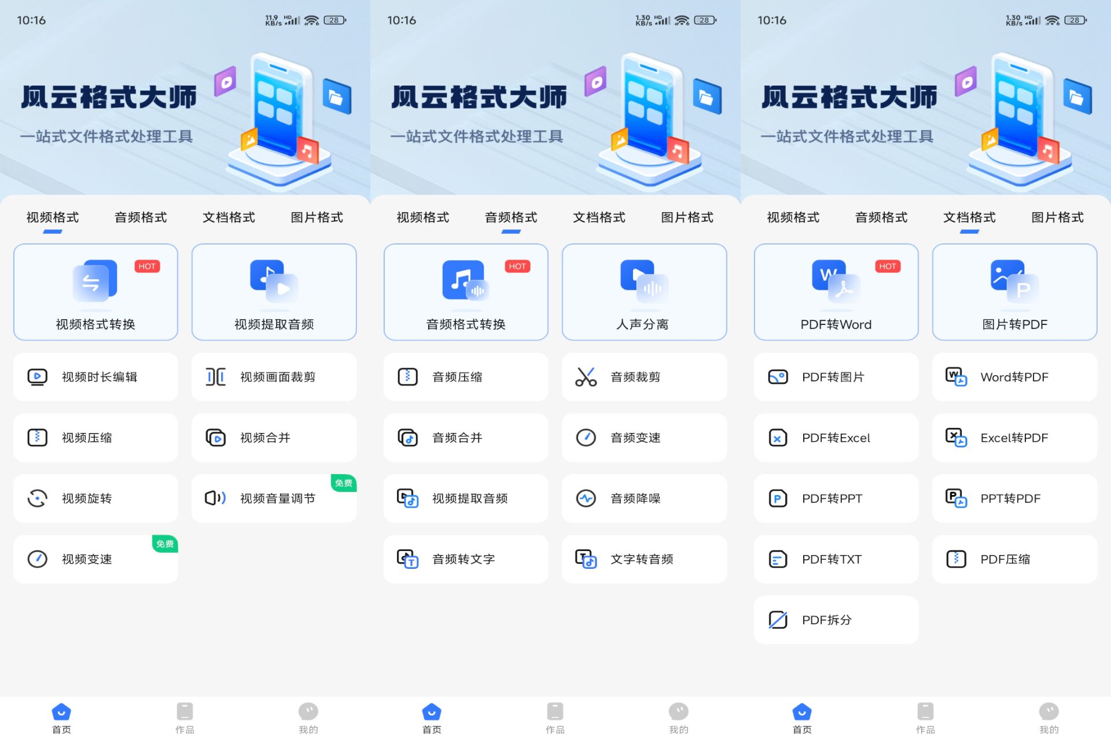Tap the 音频降噪 waveform icon
The width and height of the screenshot is (1111, 740).
click(586, 498)
